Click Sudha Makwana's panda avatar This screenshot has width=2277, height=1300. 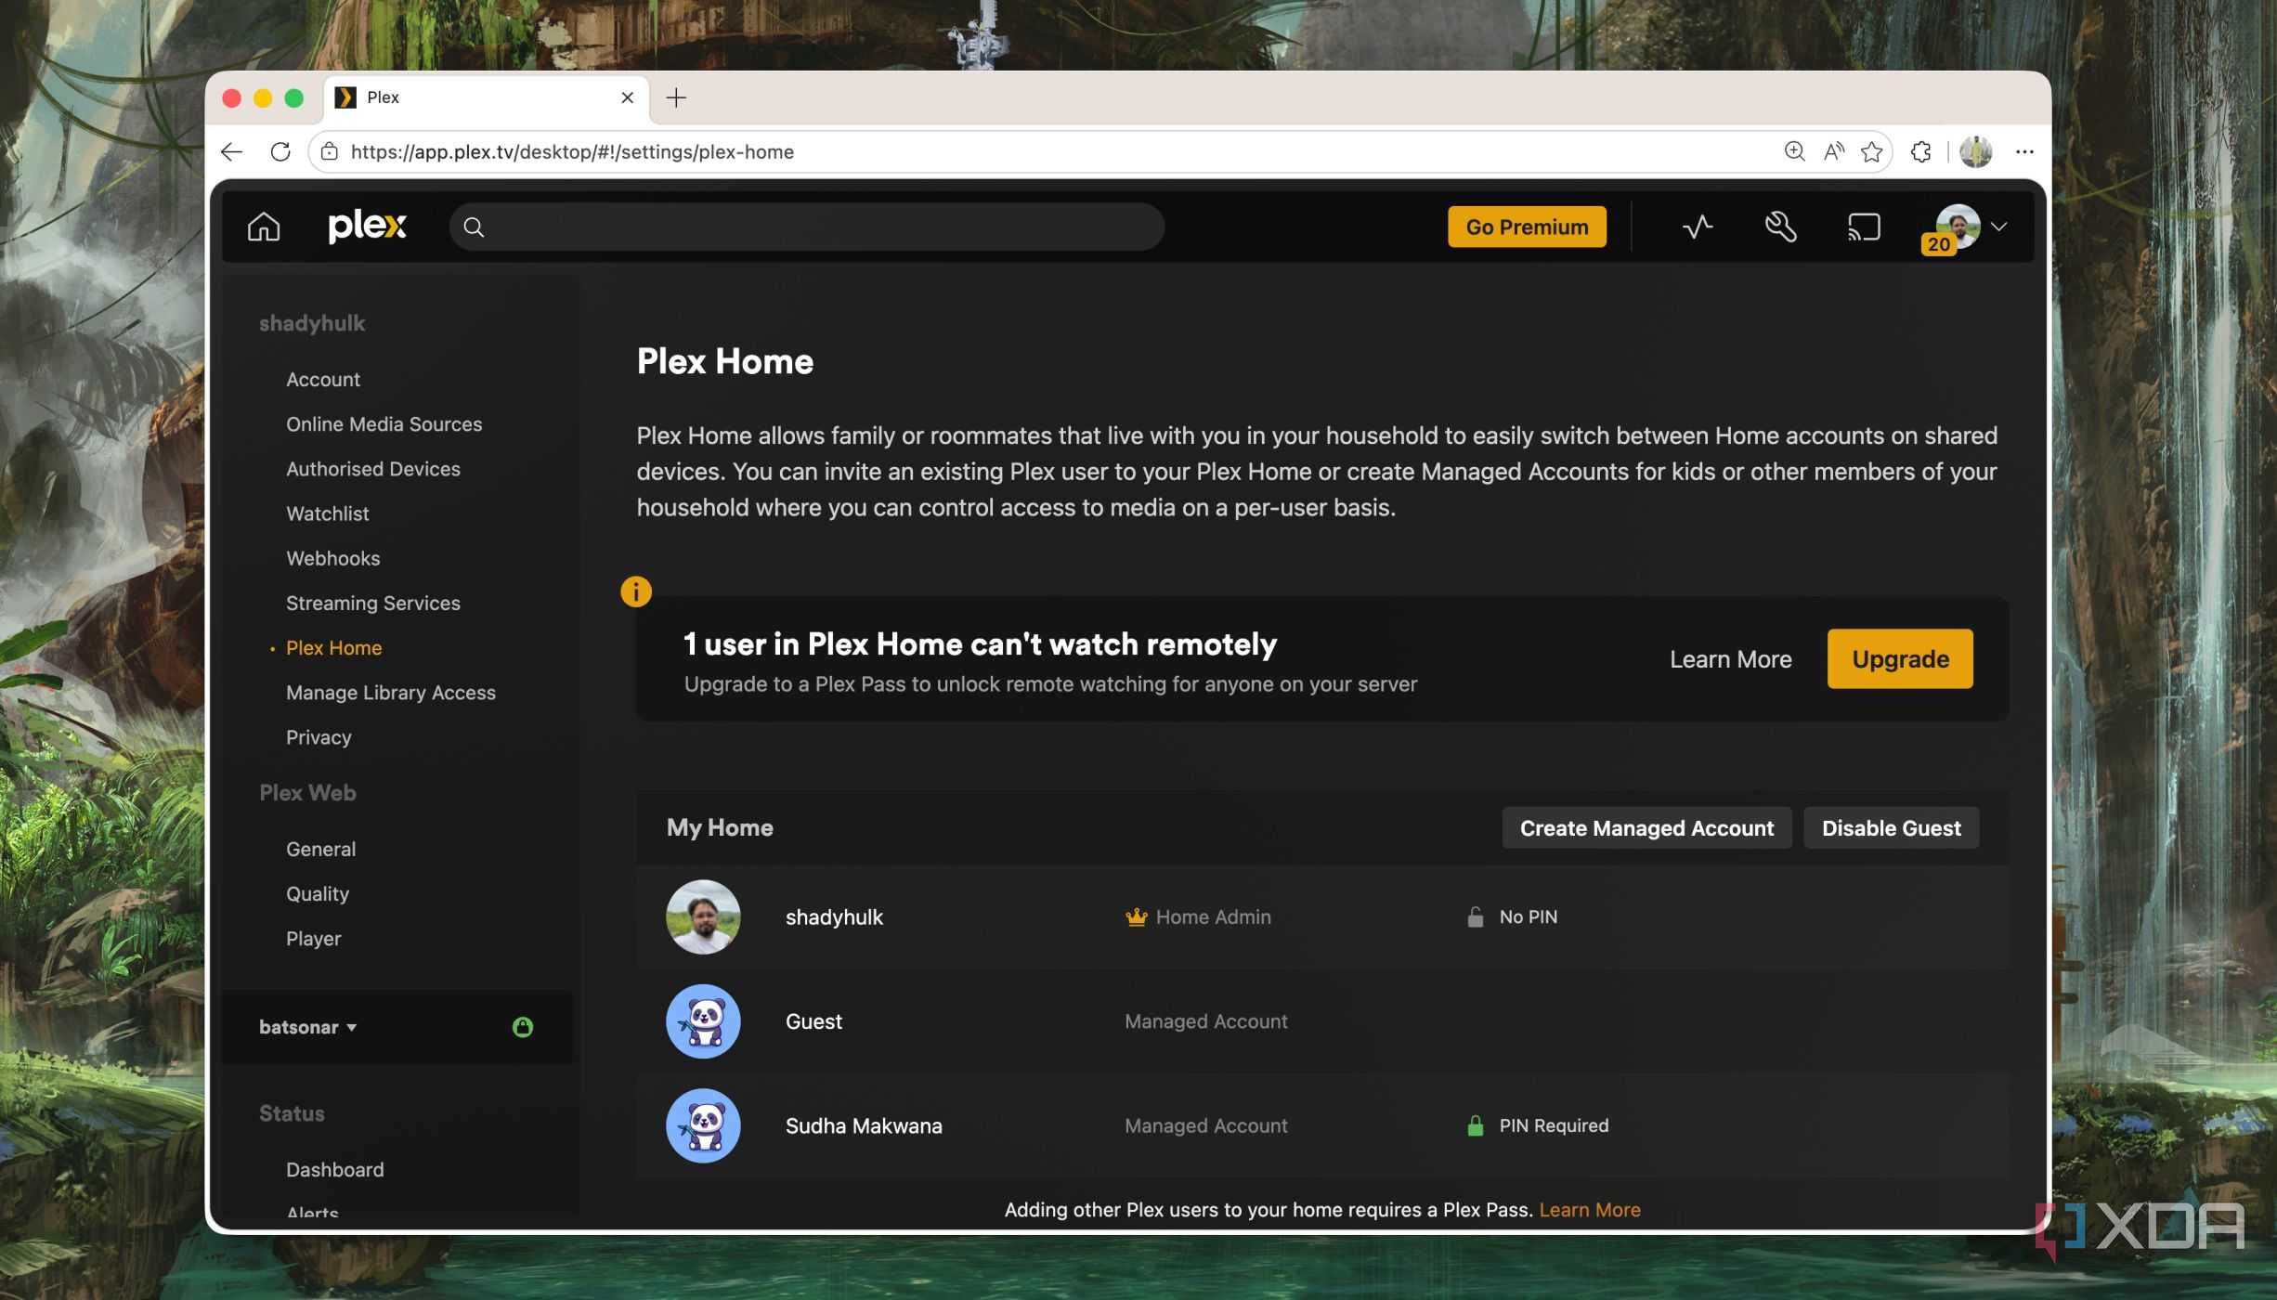click(x=703, y=1125)
